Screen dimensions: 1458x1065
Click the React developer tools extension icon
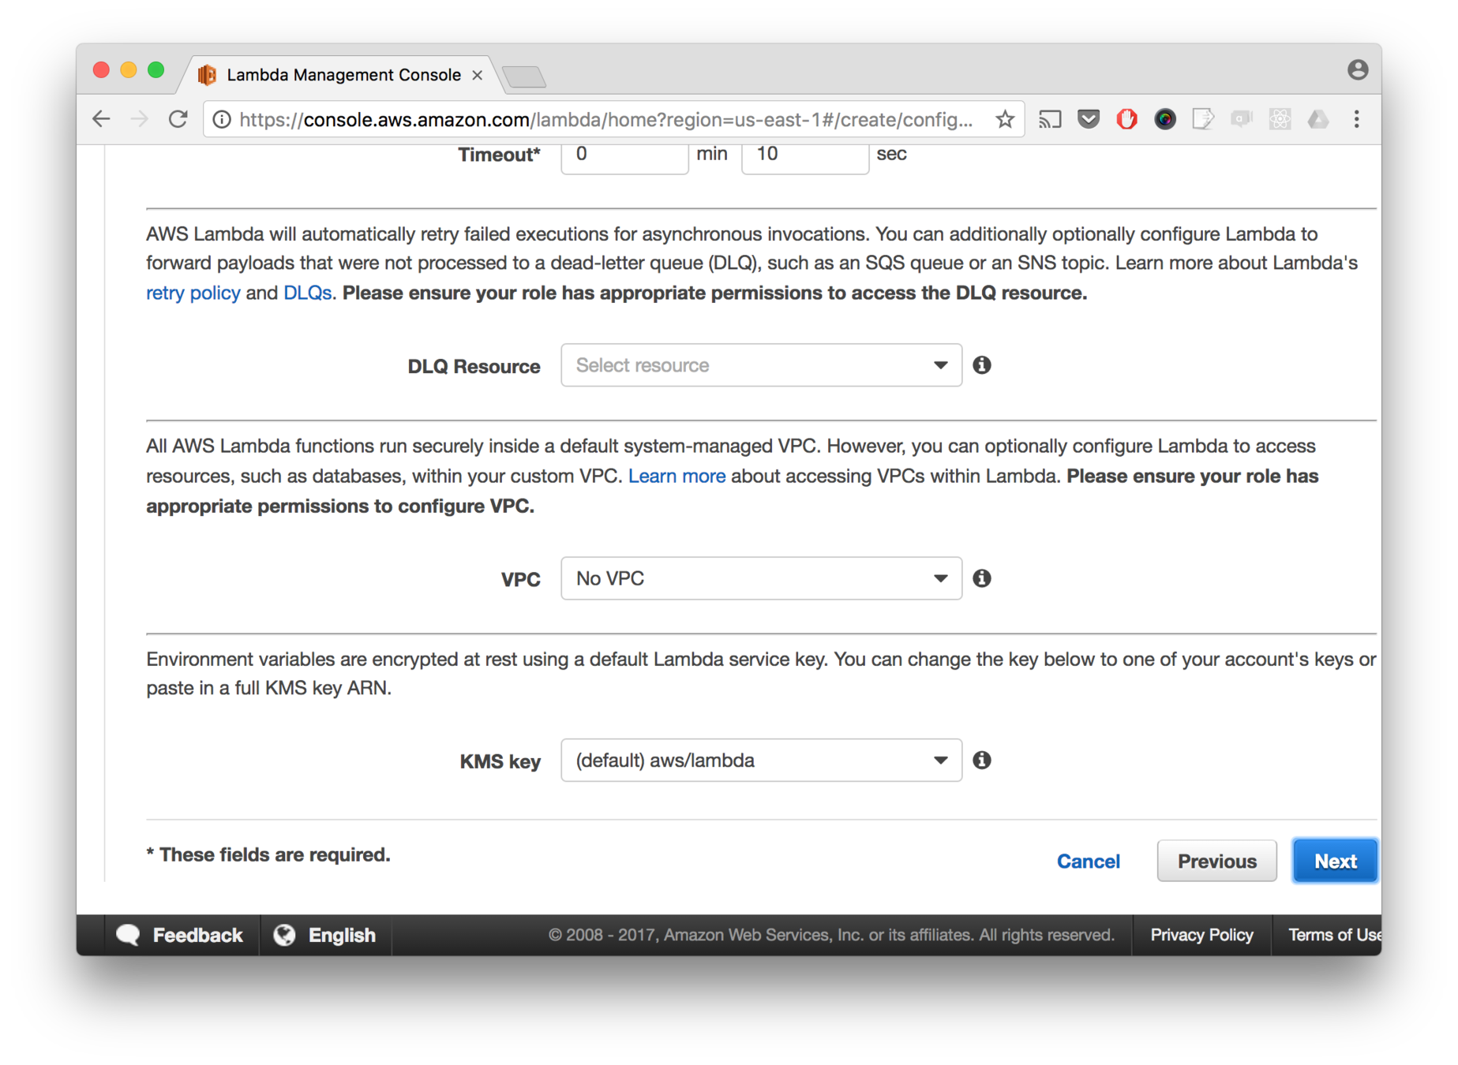tap(1280, 119)
